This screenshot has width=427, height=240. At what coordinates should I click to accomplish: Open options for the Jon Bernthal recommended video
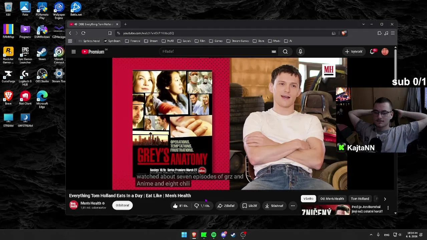point(388,208)
